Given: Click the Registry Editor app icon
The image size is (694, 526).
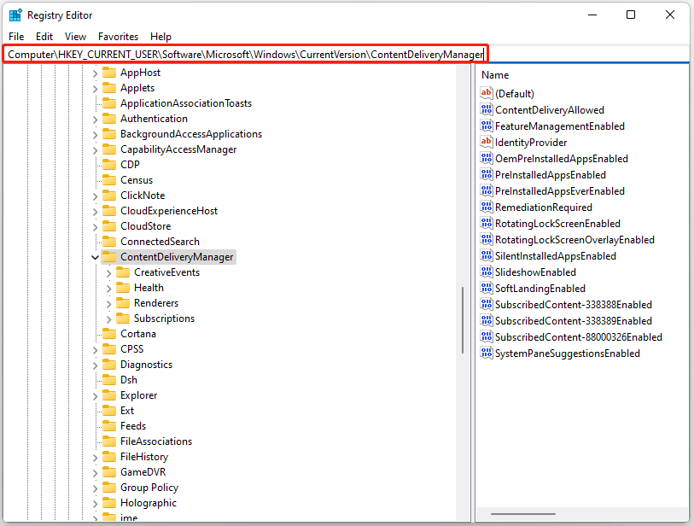Looking at the screenshot, I should [x=15, y=15].
